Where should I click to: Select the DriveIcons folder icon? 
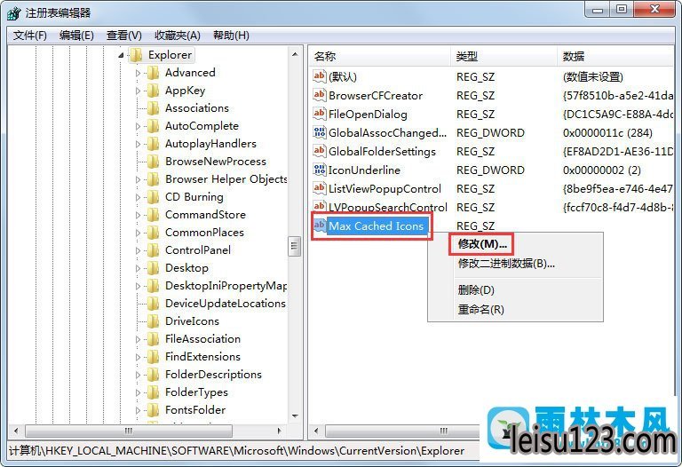(x=153, y=321)
